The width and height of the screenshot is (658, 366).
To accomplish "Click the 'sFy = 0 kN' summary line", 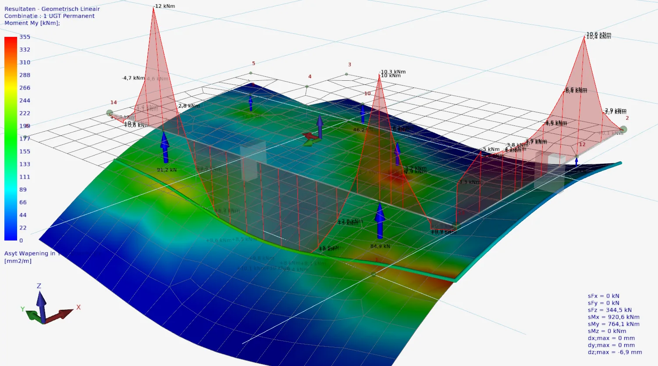I will coord(604,303).
